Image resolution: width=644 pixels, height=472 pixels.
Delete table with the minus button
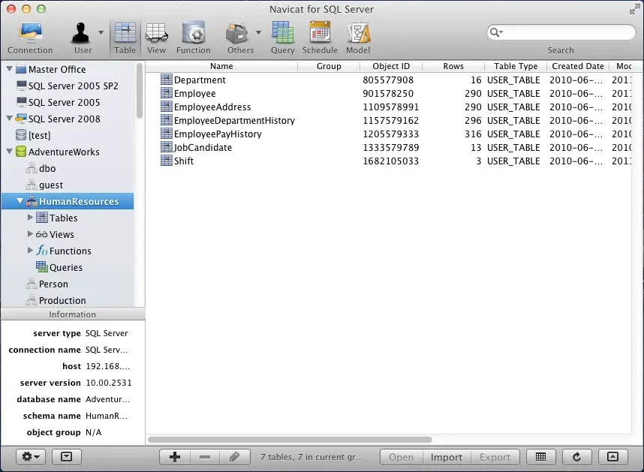(x=205, y=457)
